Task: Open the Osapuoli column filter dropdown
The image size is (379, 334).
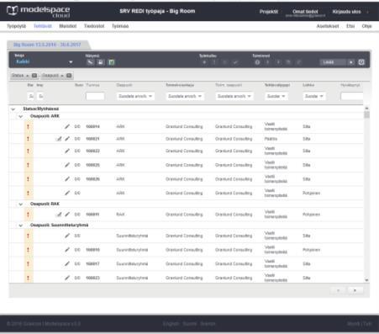Action: (x=135, y=96)
